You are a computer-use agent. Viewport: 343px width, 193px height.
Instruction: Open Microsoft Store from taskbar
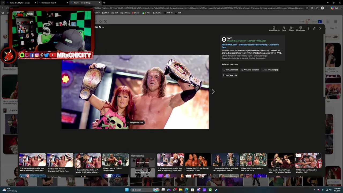[192, 190]
